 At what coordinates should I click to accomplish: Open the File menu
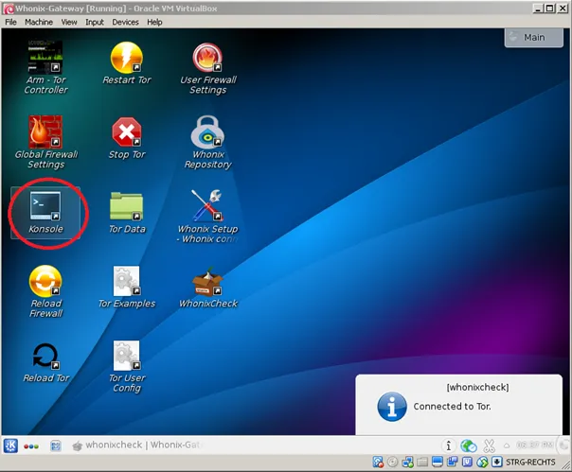click(11, 23)
